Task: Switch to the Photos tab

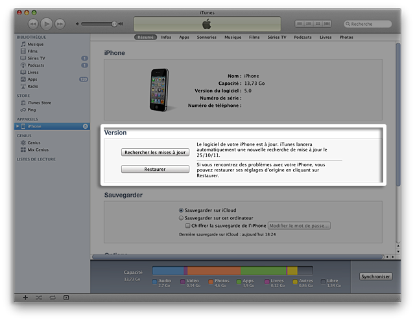Action: point(346,38)
